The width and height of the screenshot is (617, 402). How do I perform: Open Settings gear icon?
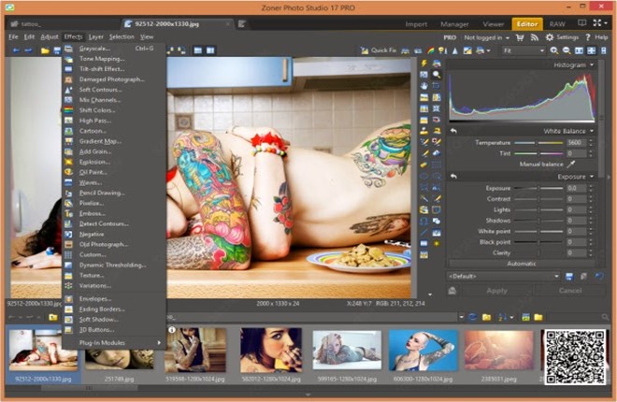550,37
